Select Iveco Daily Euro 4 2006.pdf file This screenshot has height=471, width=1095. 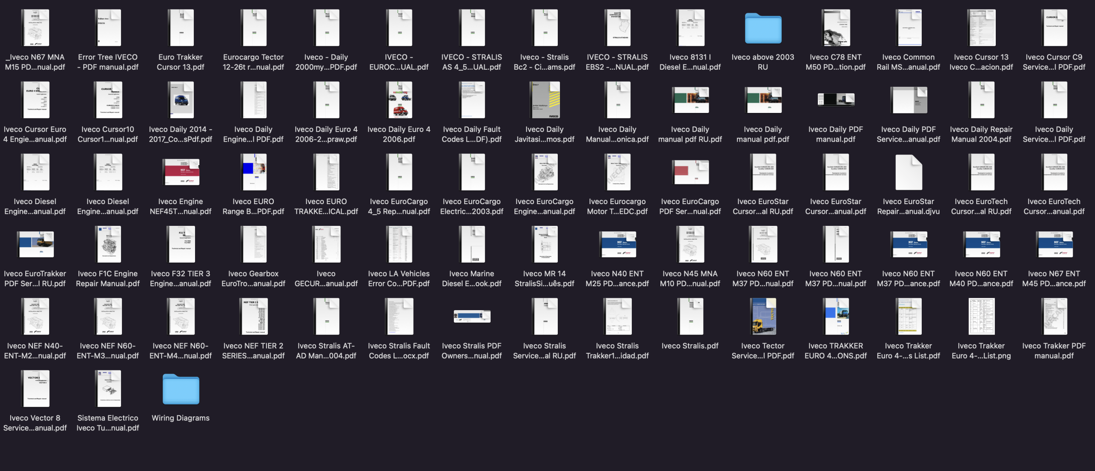[x=399, y=100]
